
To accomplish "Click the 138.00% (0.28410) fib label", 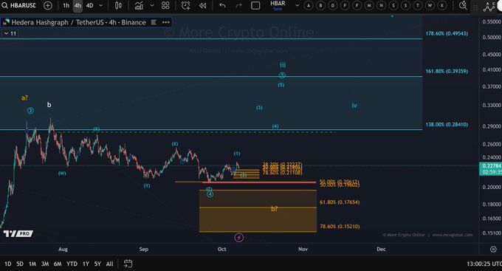I will (447, 125).
